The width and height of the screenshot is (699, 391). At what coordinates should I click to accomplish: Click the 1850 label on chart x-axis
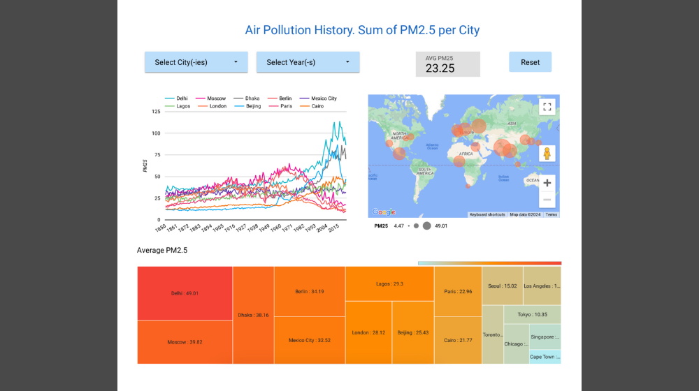click(160, 228)
